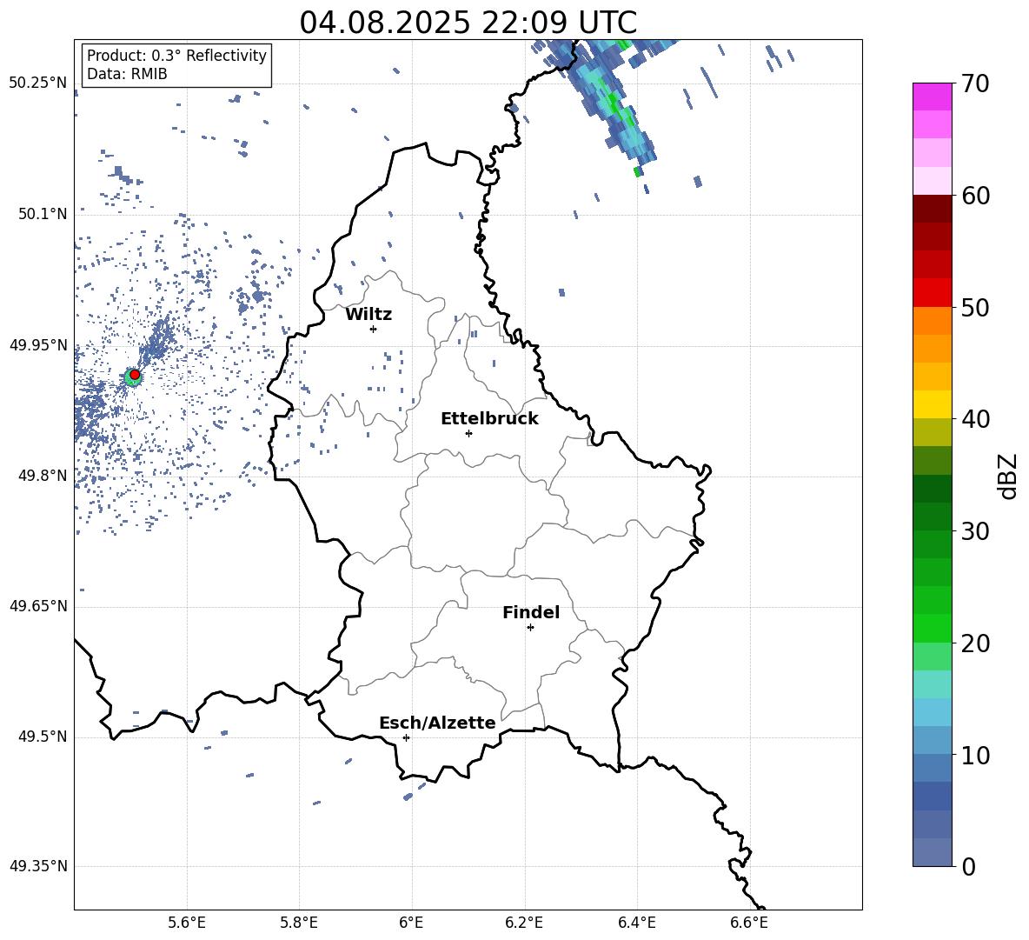1029x940 pixels.
Task: Click the 49.5°N latitude label
Action: tap(43, 737)
